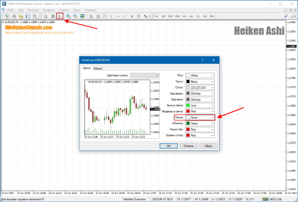The height and width of the screenshot is (202, 298).
Task: Toggle the H1 timeframe button
Action: click(x=185, y=16)
